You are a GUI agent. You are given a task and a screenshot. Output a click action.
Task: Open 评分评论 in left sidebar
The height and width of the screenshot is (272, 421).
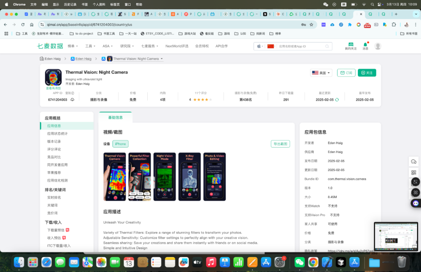coord(54,149)
